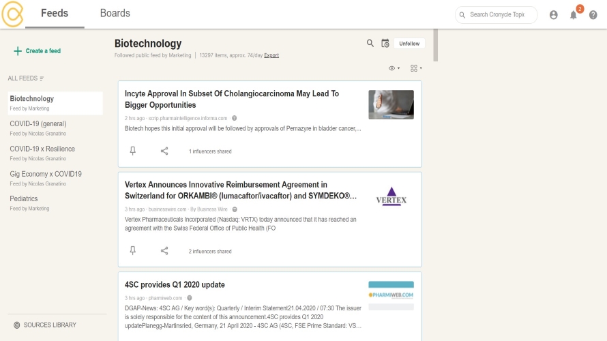Screen dimensions: 607x341
Task: Open the calendar date filter icon
Action: [x=385, y=44]
